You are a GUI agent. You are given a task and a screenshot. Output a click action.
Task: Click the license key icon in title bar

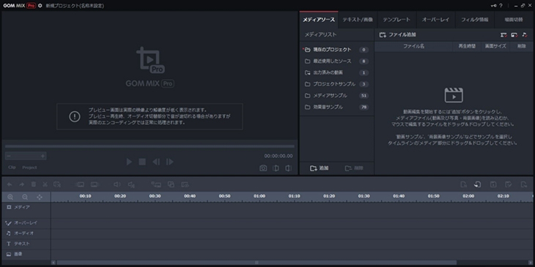tap(494, 6)
